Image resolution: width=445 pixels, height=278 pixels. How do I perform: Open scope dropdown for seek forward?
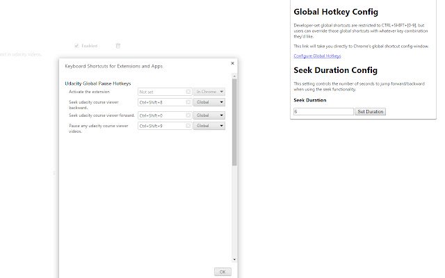pos(209,115)
